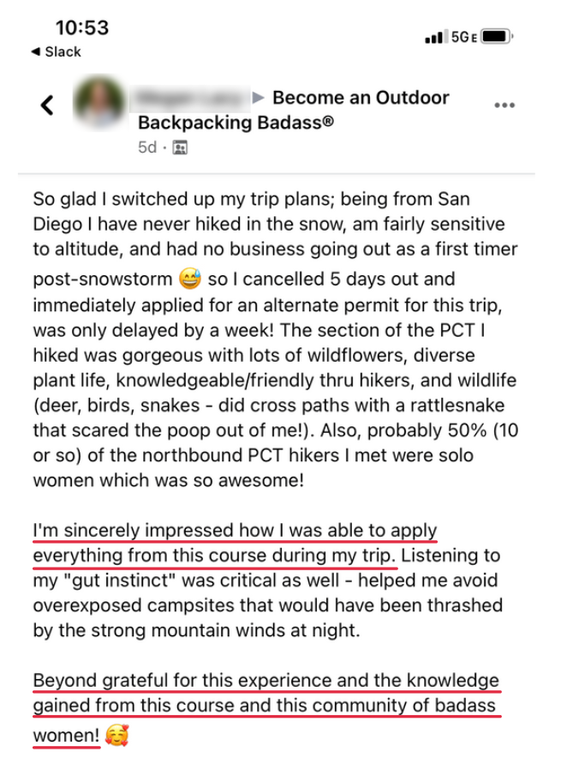Image resolution: width=561 pixels, height=770 pixels.
Task: Click the cellular signal bars icon
Action: click(434, 38)
